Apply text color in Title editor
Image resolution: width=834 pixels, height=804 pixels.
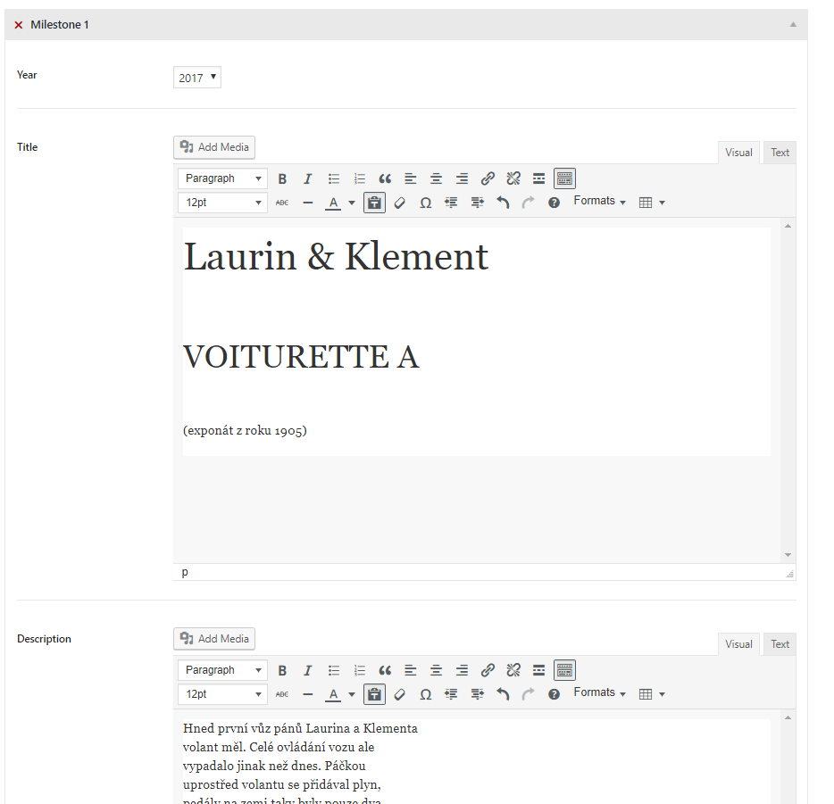click(x=333, y=203)
